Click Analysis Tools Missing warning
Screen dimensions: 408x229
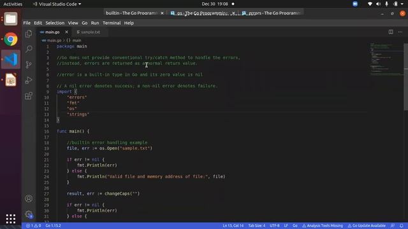pos(323,226)
